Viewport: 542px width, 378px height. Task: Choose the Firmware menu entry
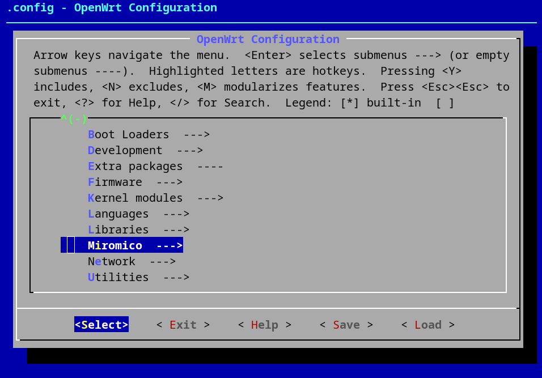pos(115,182)
